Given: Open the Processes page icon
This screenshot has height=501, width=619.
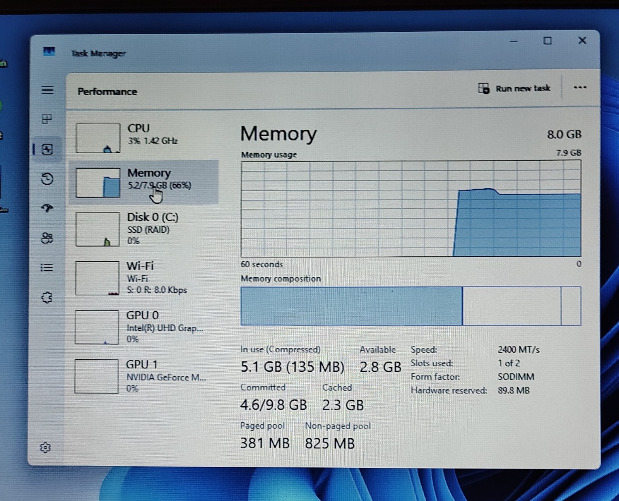Looking at the screenshot, I should pos(47,119).
